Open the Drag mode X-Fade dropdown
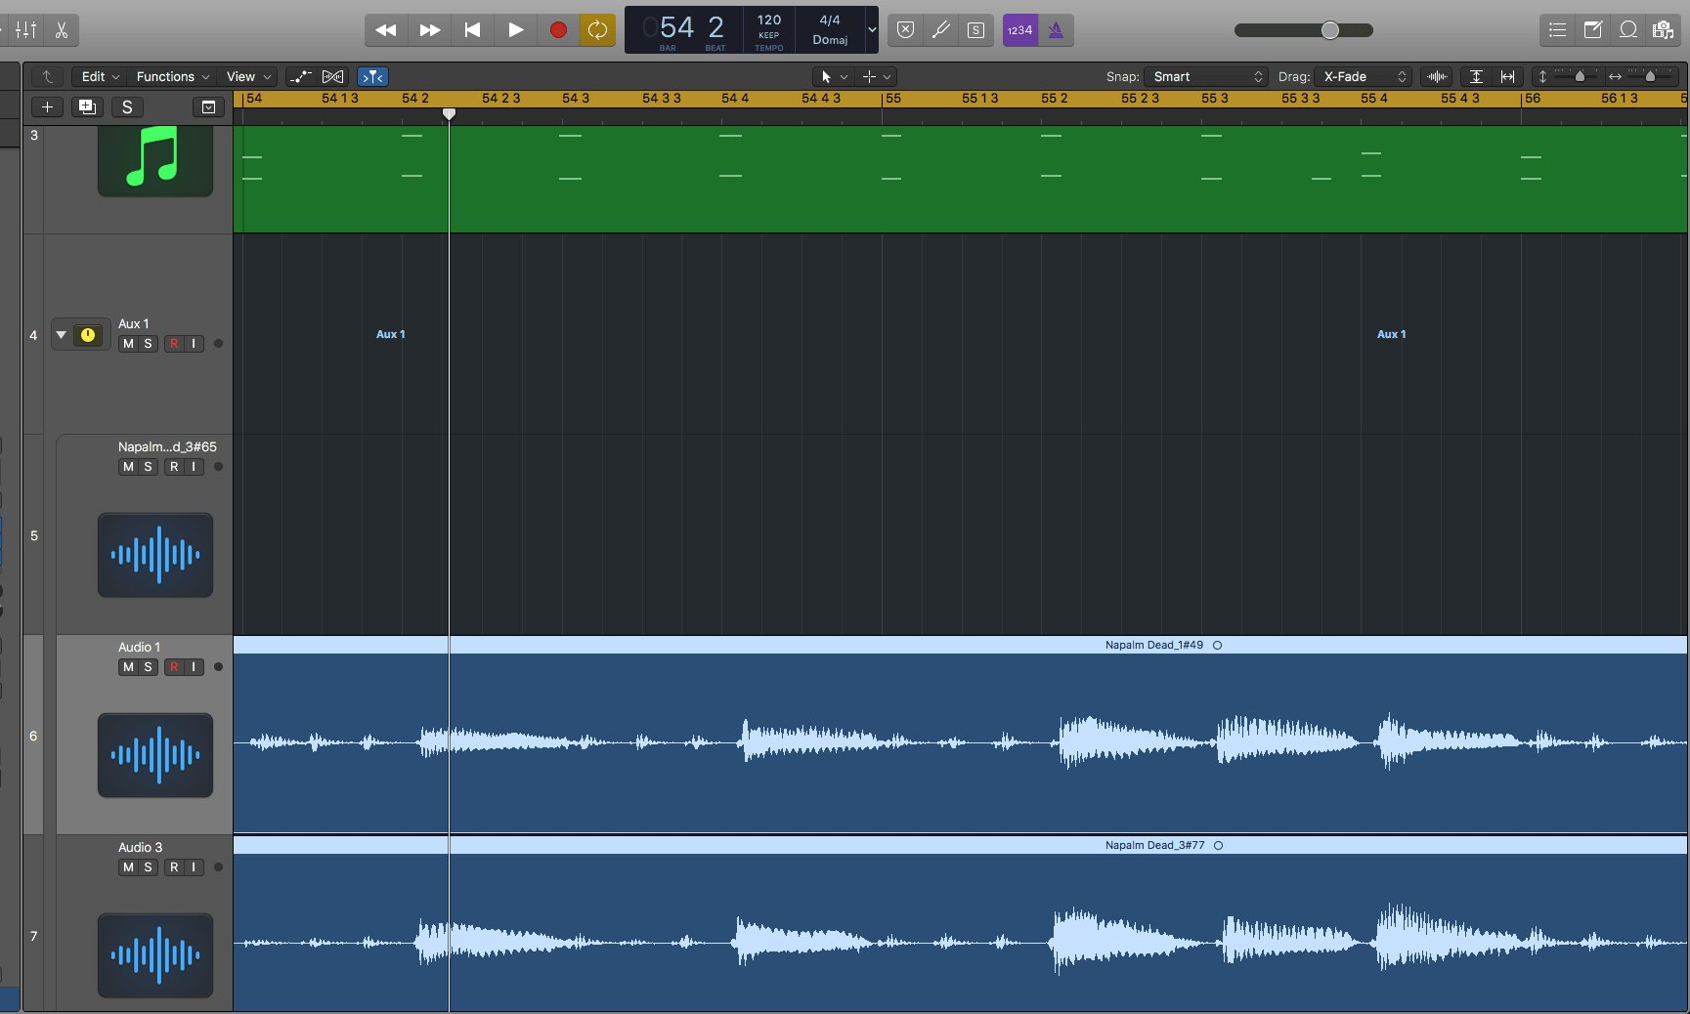The width and height of the screenshot is (1690, 1014). point(1364,76)
